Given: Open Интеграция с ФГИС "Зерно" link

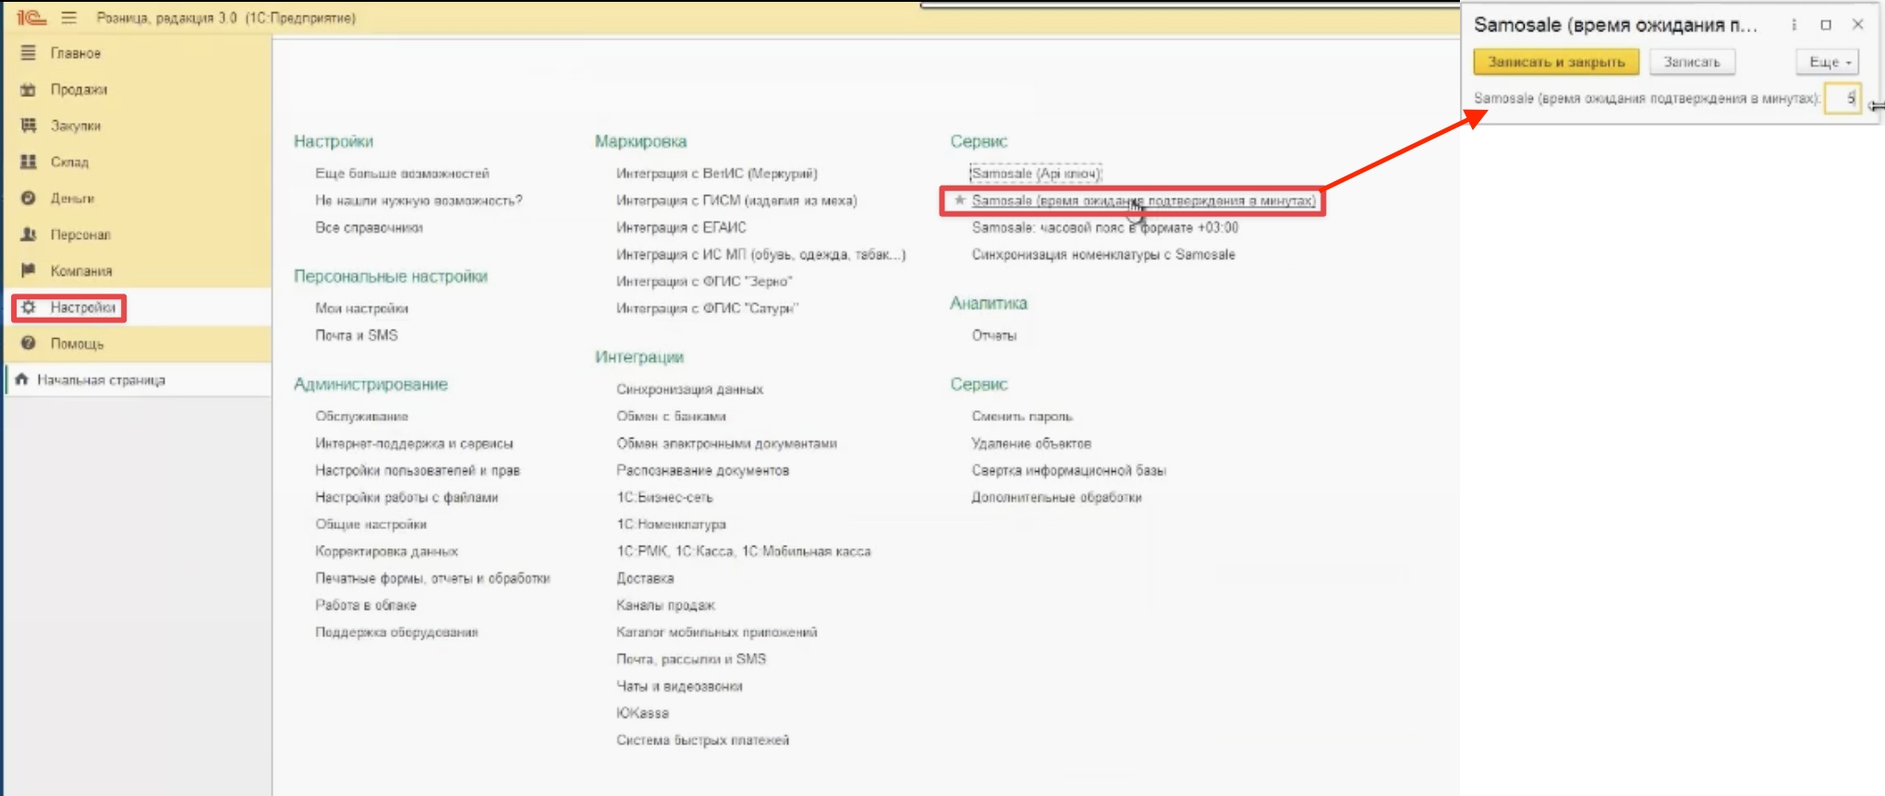Looking at the screenshot, I should [704, 282].
